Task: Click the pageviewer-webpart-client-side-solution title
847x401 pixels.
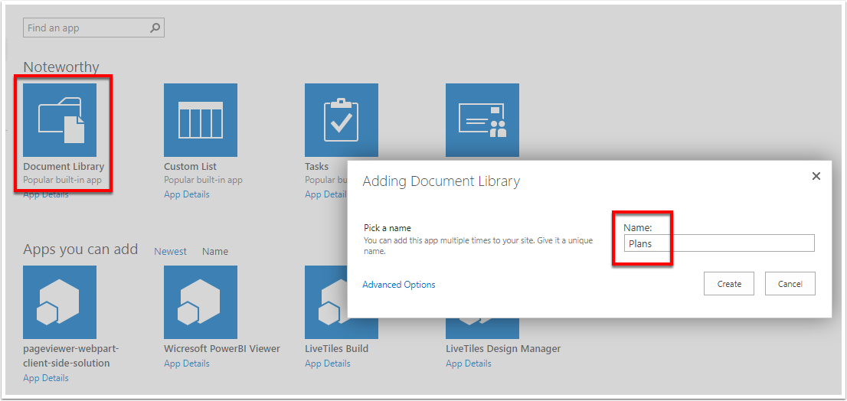Action: click(x=70, y=356)
